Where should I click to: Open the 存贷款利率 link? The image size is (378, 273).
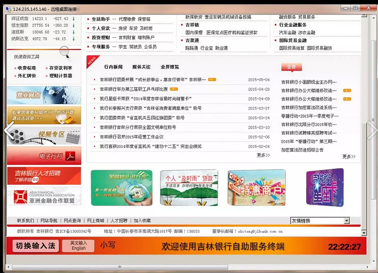(60, 68)
